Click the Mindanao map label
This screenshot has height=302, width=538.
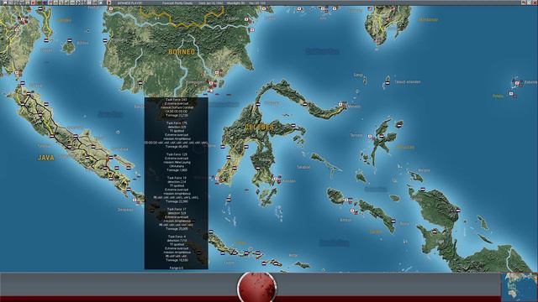pos(428,20)
